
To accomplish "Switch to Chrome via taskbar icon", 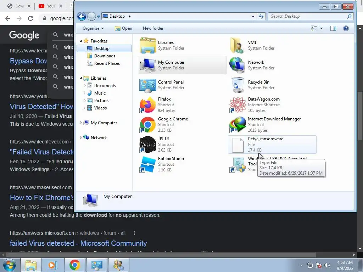I will (x=74, y=265).
